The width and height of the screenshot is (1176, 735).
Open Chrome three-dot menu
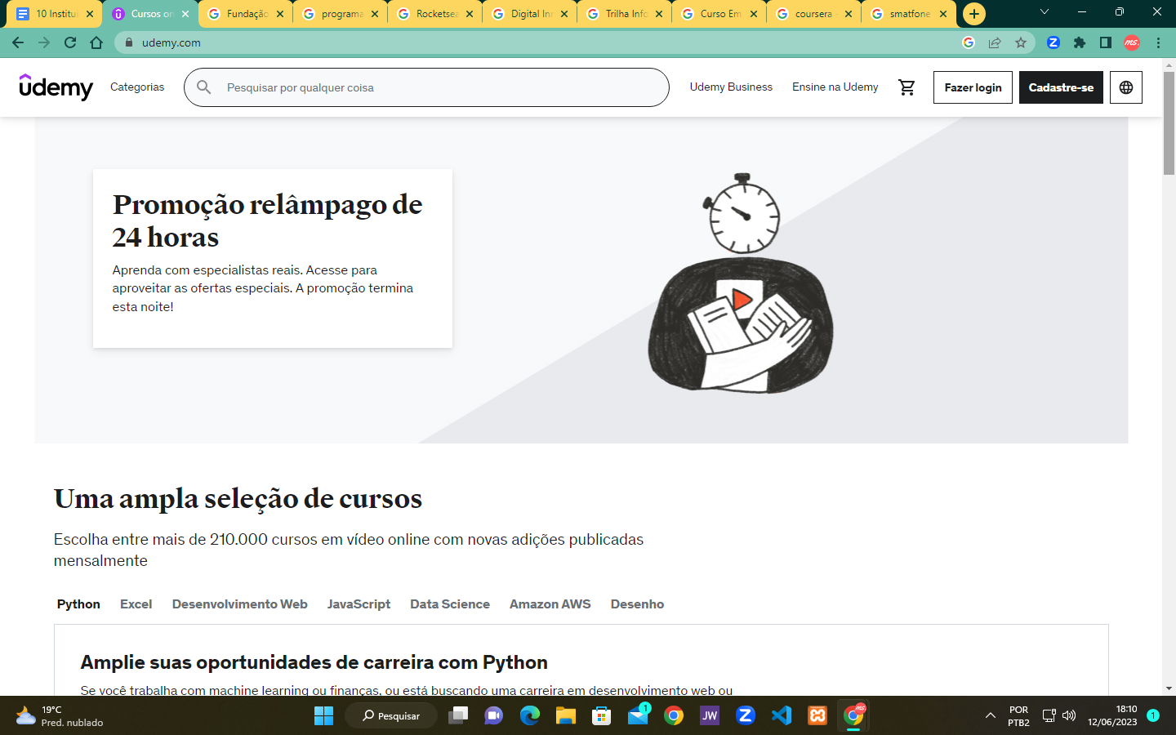(x=1158, y=42)
